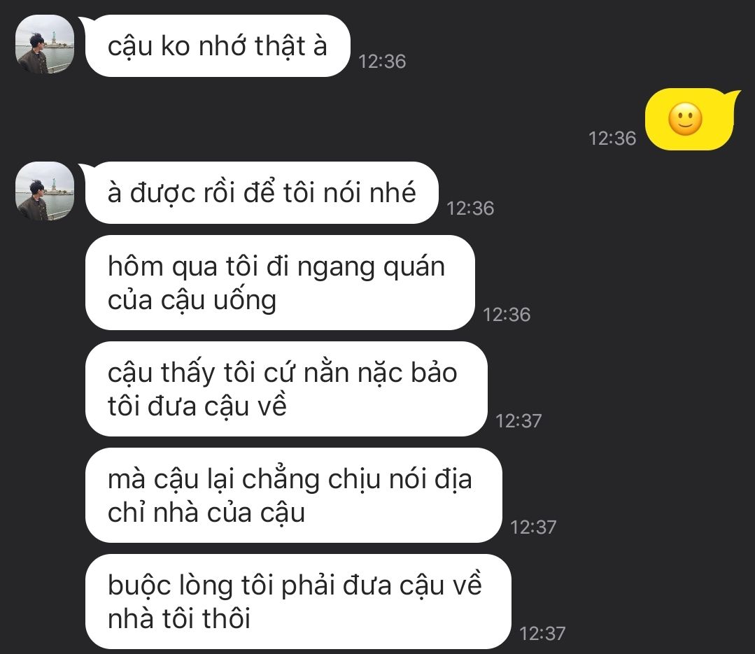The height and width of the screenshot is (654, 755).
Task: Click the 12:36 timestamp after 'của cậu uống'
Action: 507,315
